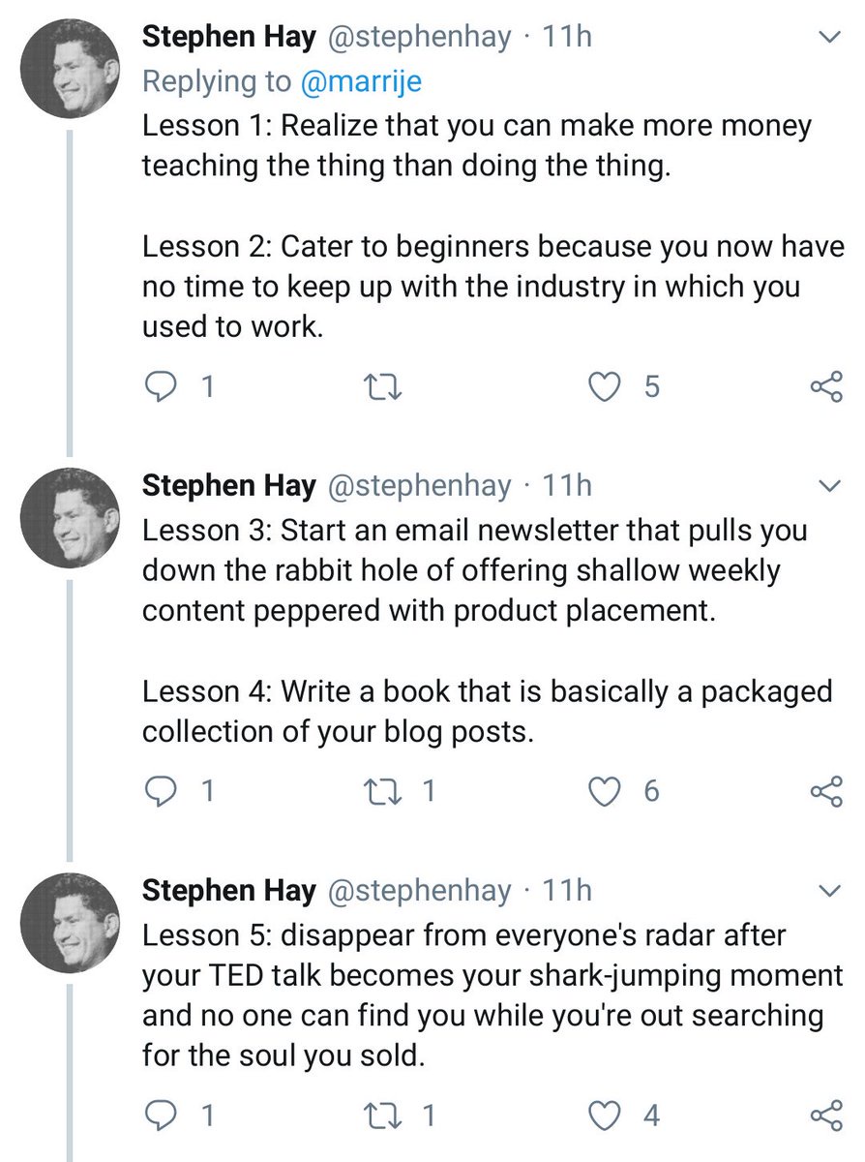Reply to the Lesson 3 tweet

pos(159,791)
